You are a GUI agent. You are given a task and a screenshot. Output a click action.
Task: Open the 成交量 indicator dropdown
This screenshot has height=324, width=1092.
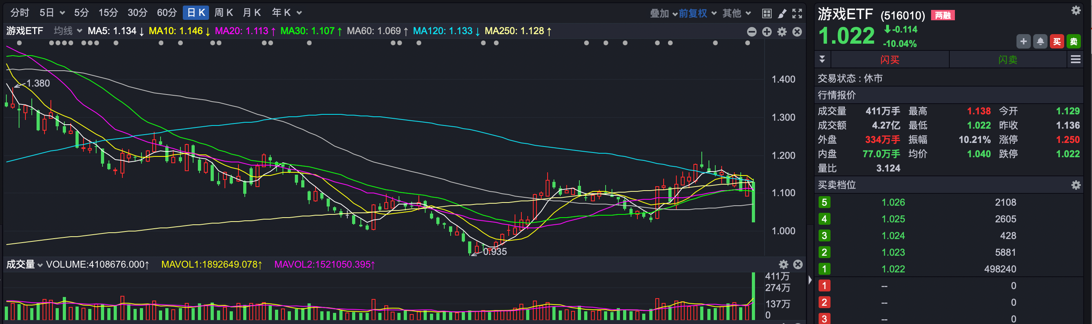(x=25, y=265)
